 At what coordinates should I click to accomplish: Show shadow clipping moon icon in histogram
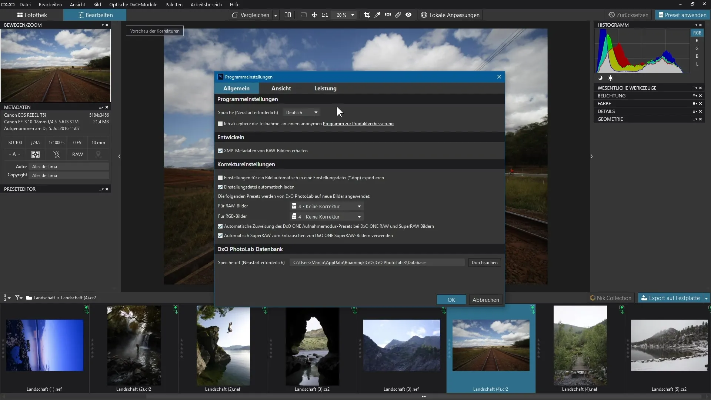point(600,78)
